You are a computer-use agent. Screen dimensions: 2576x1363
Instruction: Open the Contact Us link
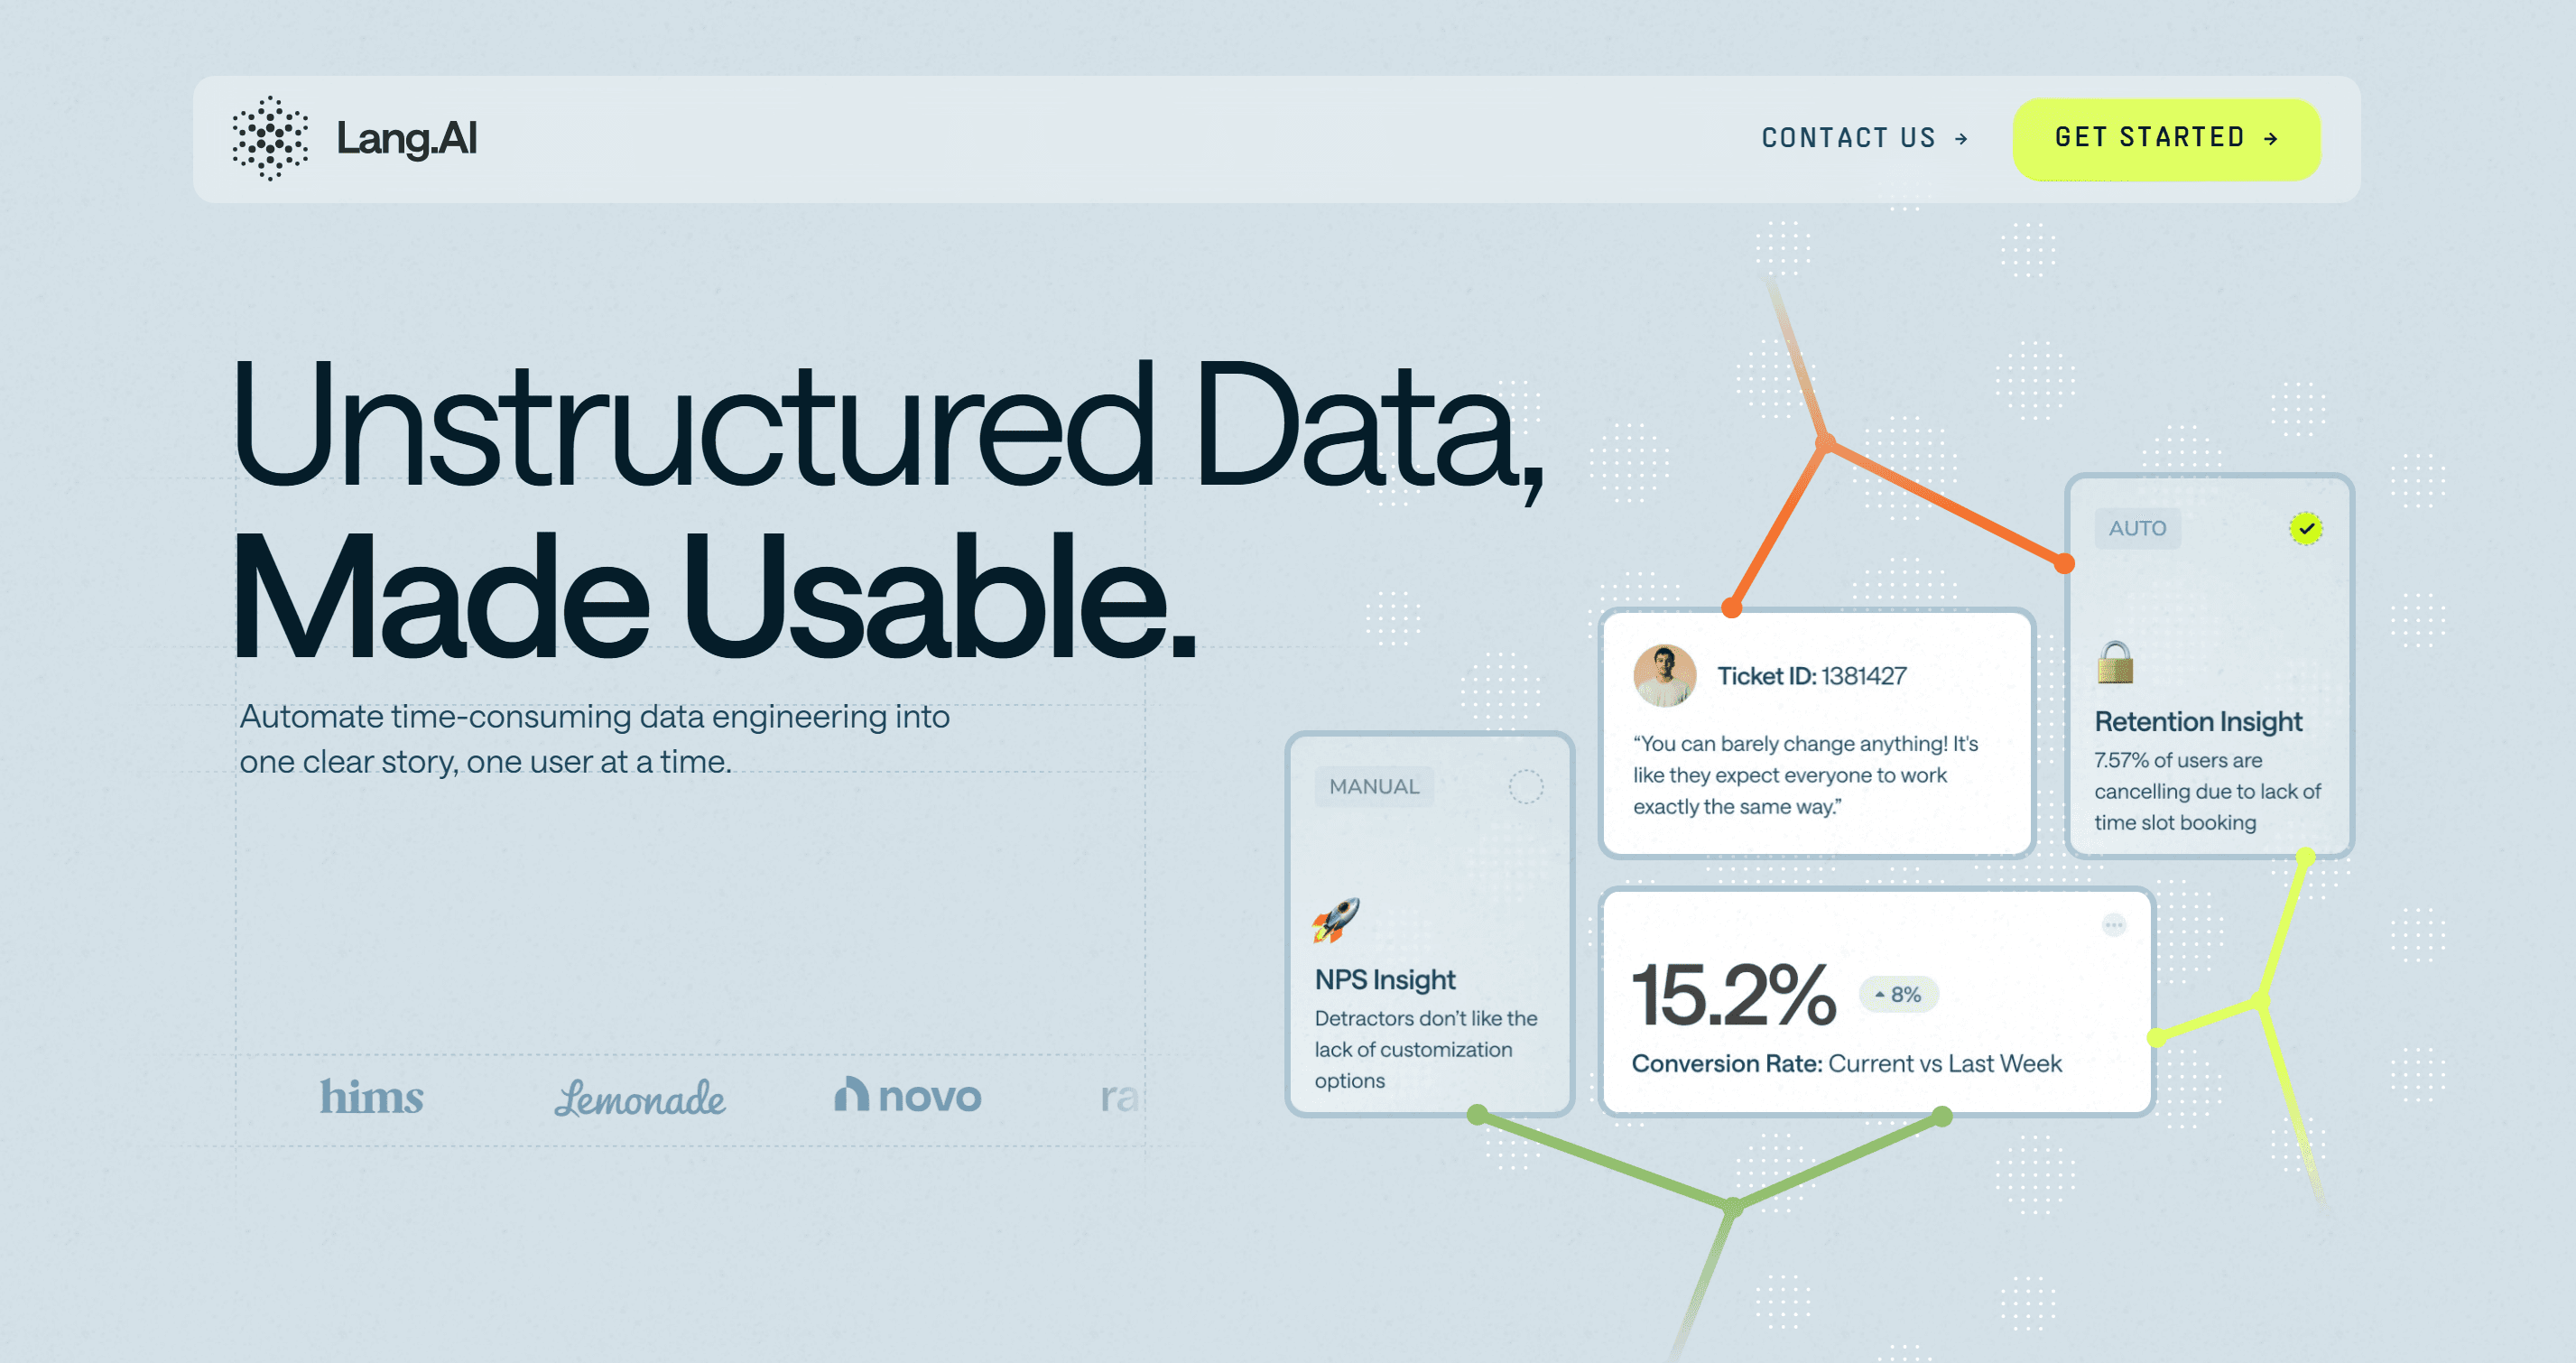point(1848,138)
